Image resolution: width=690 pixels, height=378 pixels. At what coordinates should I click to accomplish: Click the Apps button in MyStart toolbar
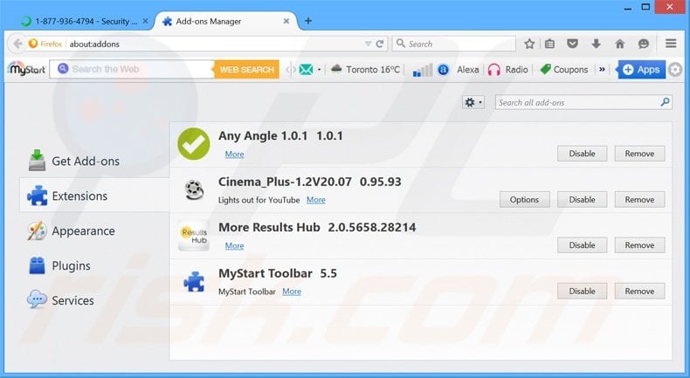pos(642,69)
